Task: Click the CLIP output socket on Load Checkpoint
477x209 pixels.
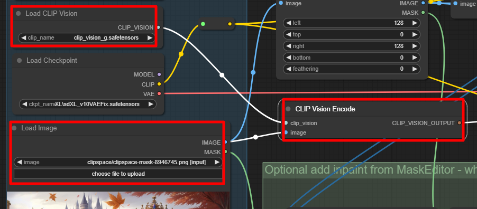Action: click(x=159, y=84)
